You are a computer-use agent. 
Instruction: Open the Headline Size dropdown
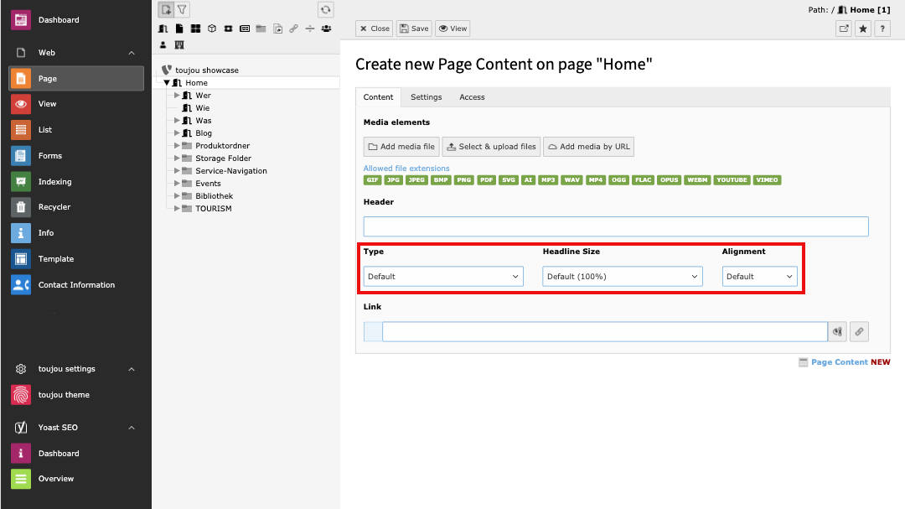pyautogui.click(x=622, y=276)
